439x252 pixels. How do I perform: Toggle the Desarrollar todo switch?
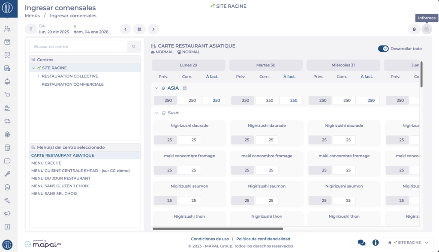[x=383, y=49]
